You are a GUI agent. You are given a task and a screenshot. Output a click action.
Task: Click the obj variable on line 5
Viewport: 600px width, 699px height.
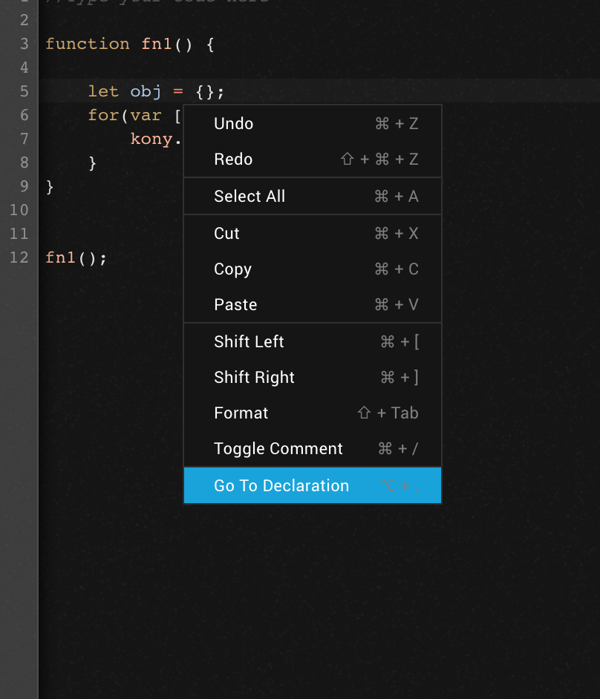coord(146,91)
